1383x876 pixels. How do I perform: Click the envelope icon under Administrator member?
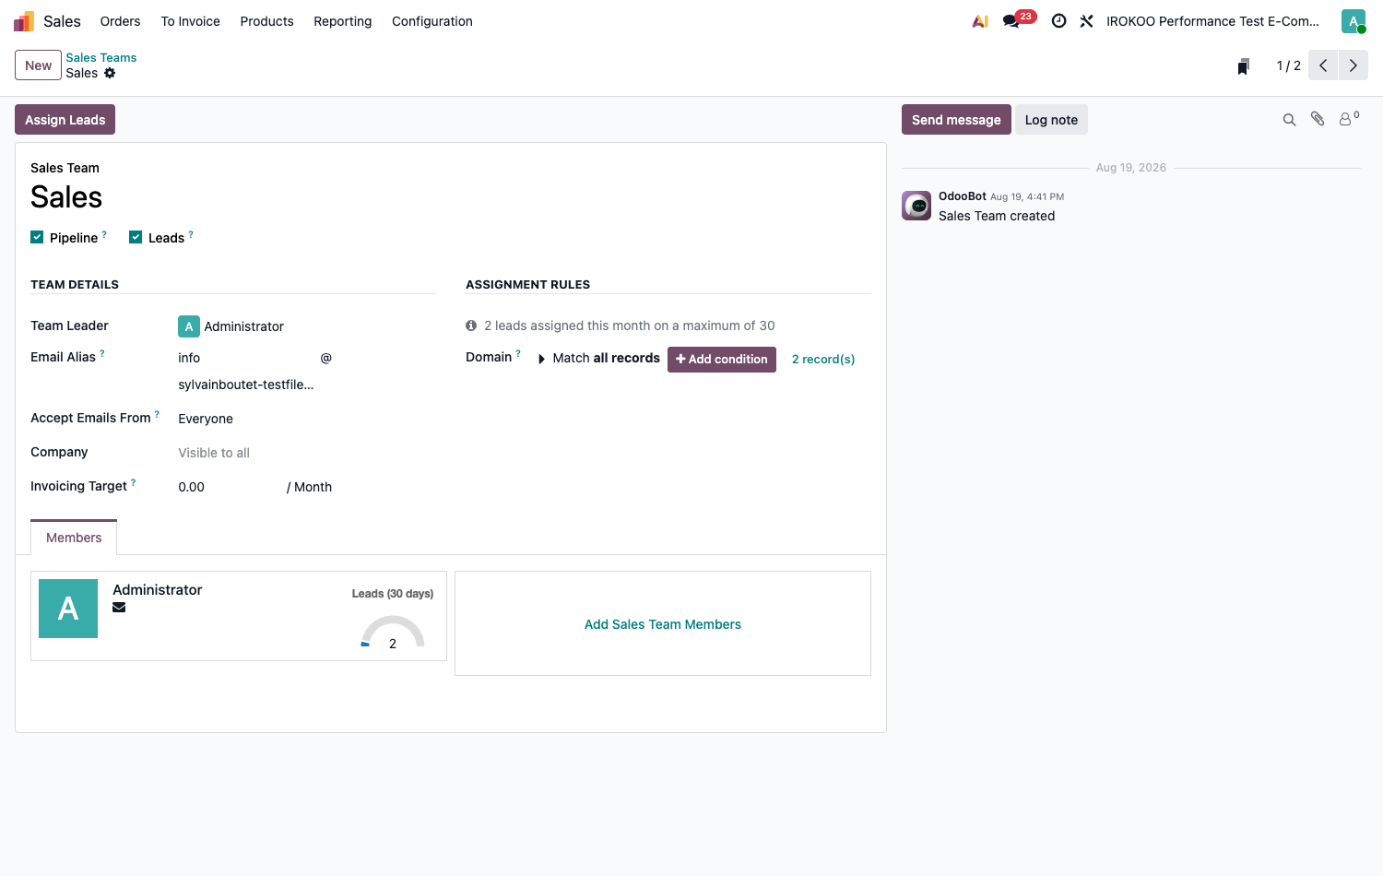coord(119,608)
